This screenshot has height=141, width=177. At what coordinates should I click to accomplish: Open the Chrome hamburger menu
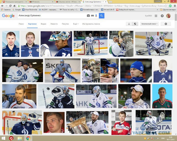coord(175,6)
